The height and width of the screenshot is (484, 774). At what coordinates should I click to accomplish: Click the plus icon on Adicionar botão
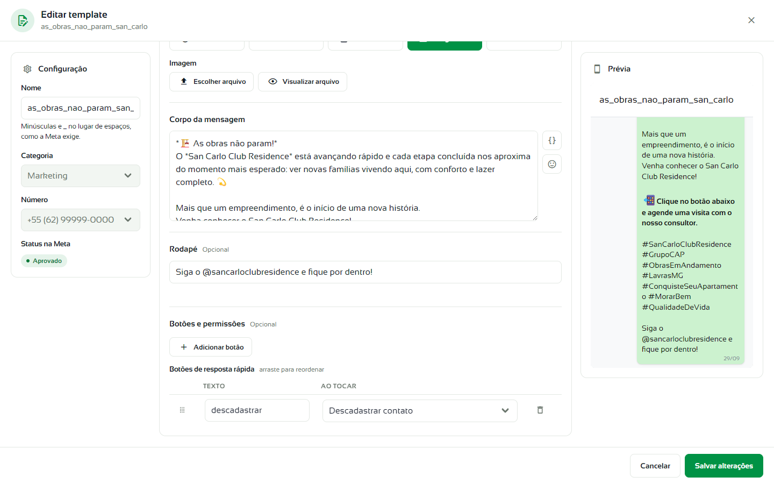click(184, 347)
